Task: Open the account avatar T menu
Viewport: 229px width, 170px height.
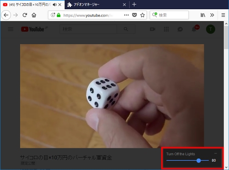Action: click(x=211, y=29)
